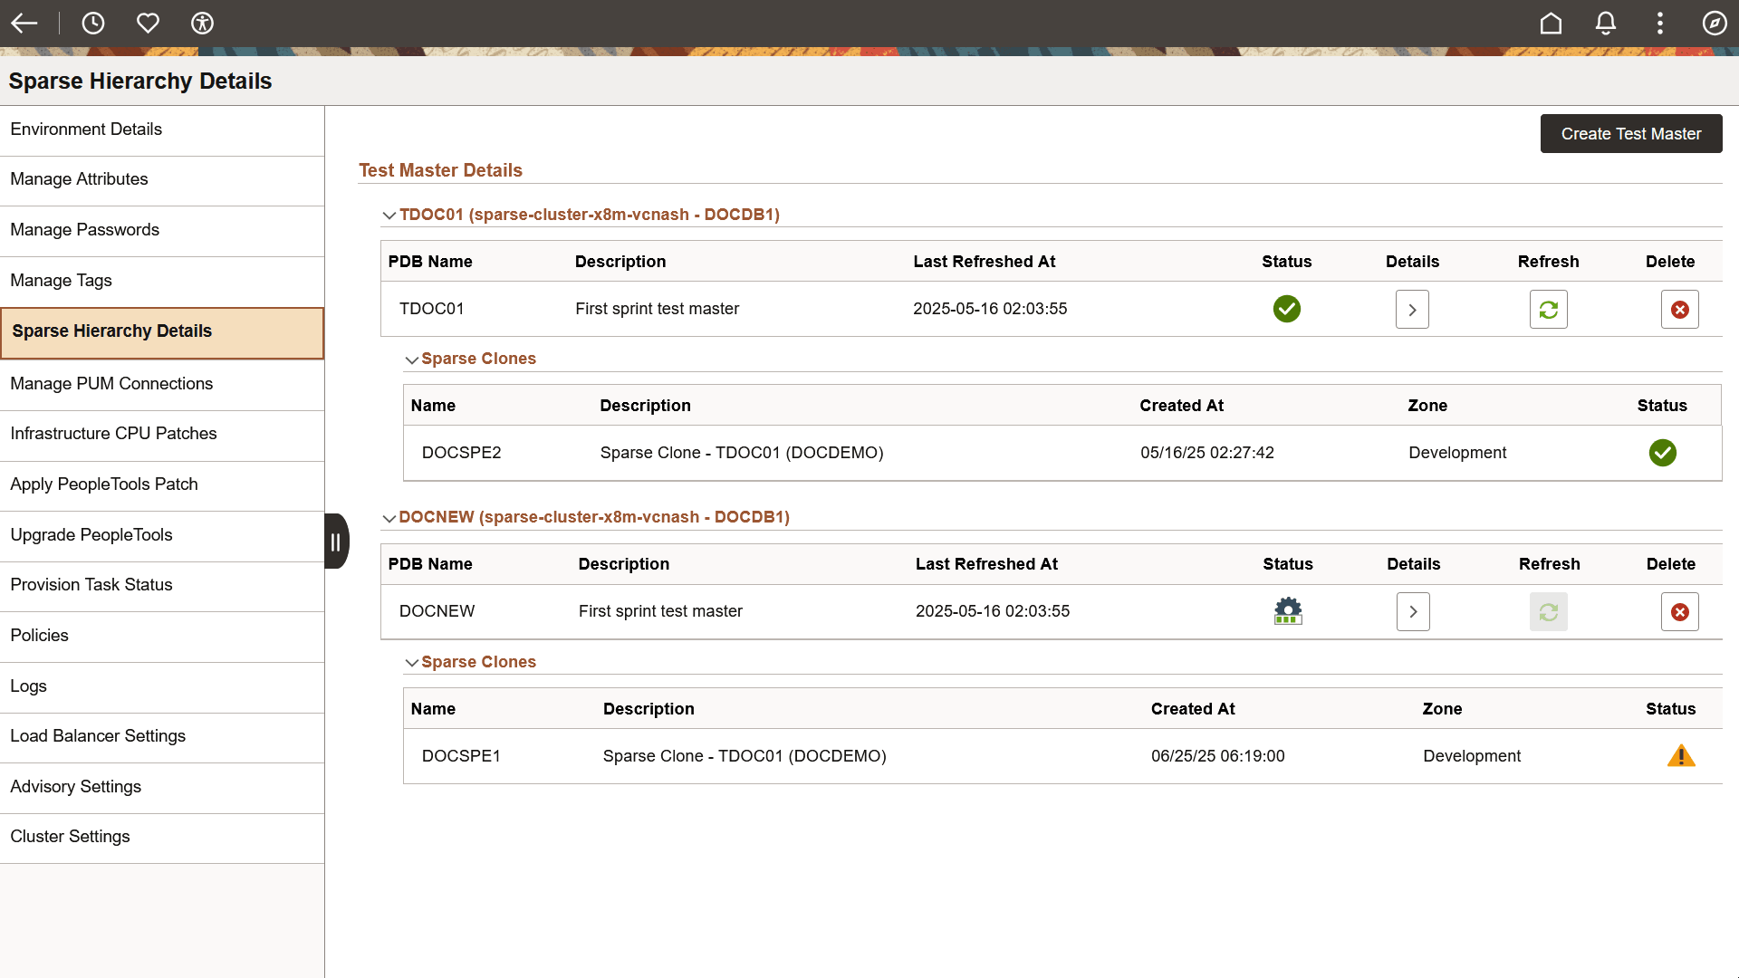The height and width of the screenshot is (978, 1739).
Task: Collapse Sparse Clones under DOCNEW
Action: pyautogui.click(x=412, y=662)
